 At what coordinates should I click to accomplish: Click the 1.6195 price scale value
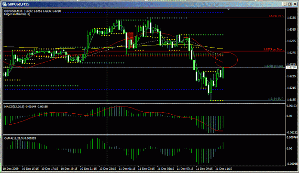291,99
